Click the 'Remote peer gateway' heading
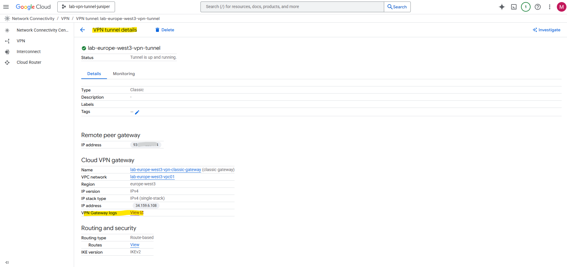The width and height of the screenshot is (567, 267). coord(111,135)
